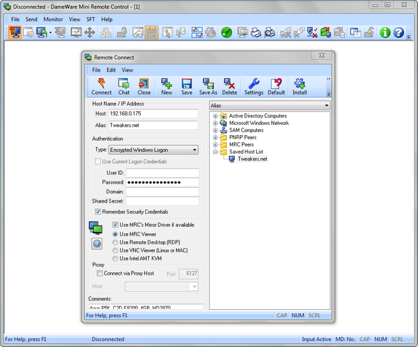Open SFT menu
418x347 pixels.
point(90,19)
